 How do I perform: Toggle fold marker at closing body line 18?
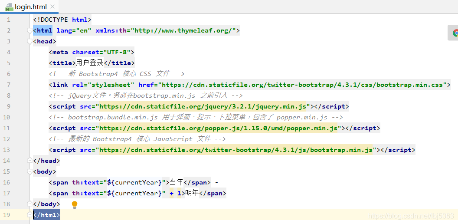(x=29, y=204)
